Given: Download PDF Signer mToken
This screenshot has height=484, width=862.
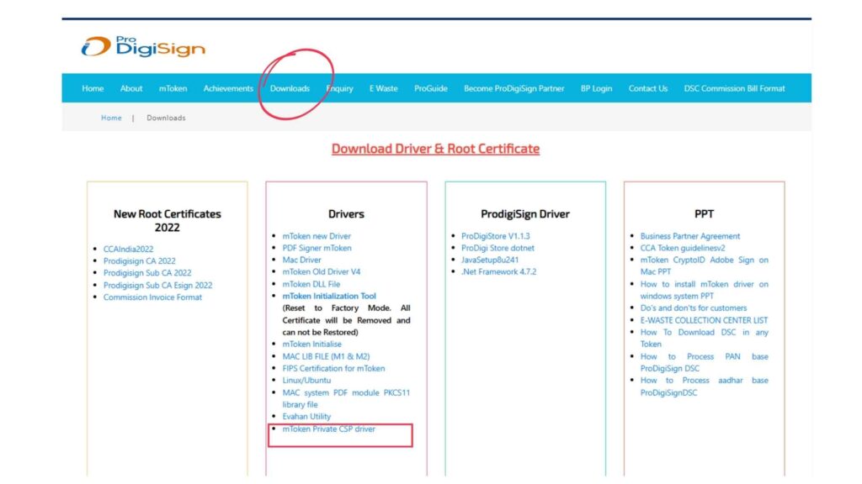Looking at the screenshot, I should [317, 248].
